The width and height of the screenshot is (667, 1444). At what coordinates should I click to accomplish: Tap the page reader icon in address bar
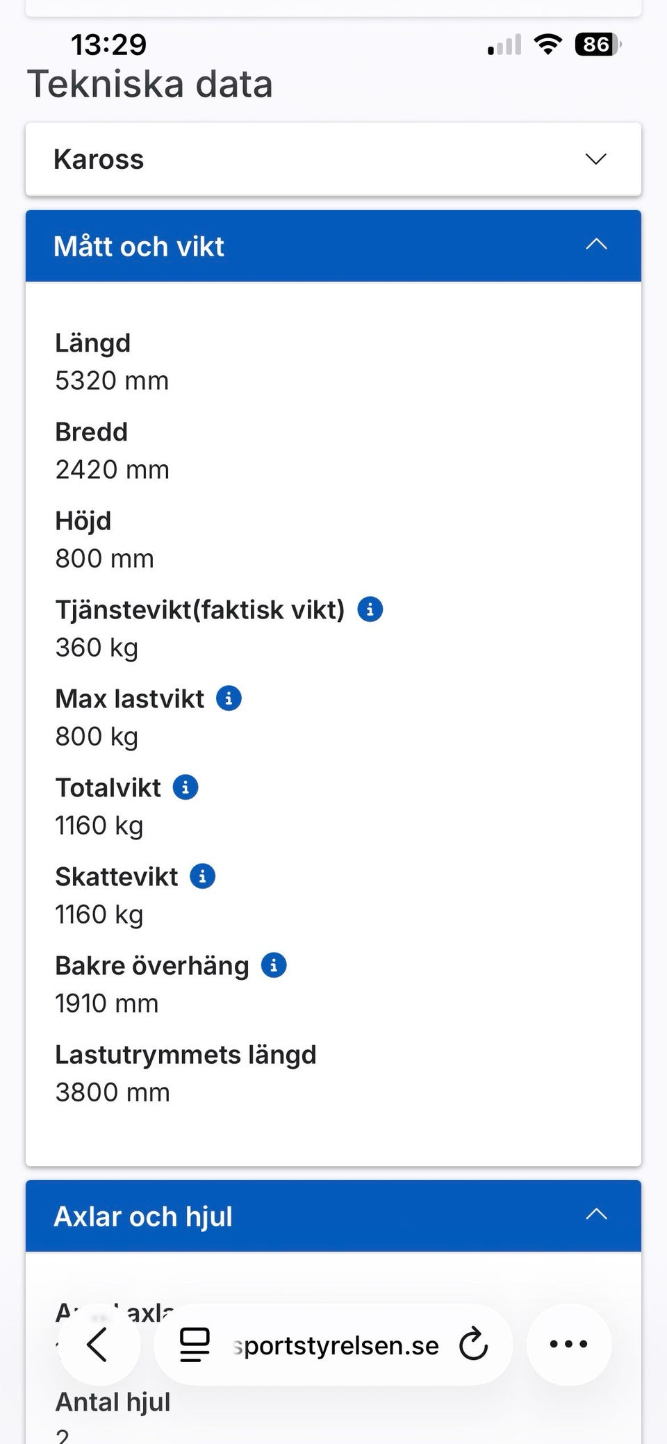(195, 1344)
